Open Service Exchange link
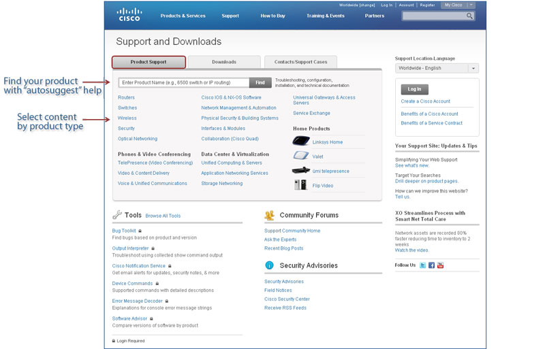Viewport: 545px width, 349px height. point(311,113)
